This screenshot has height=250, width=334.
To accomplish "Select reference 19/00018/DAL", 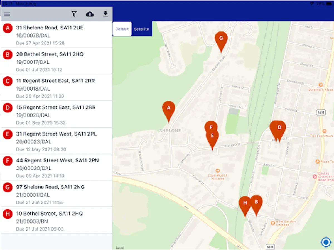I will (33, 89).
